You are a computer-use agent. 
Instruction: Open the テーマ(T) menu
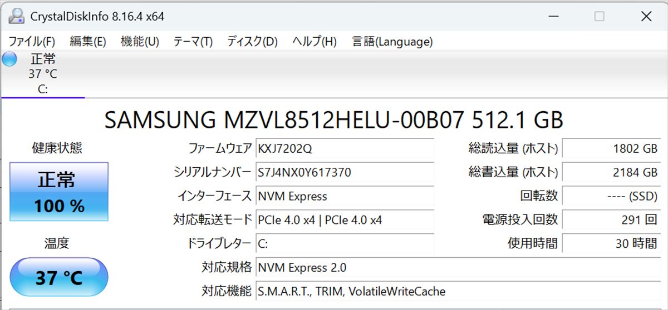[x=193, y=41]
